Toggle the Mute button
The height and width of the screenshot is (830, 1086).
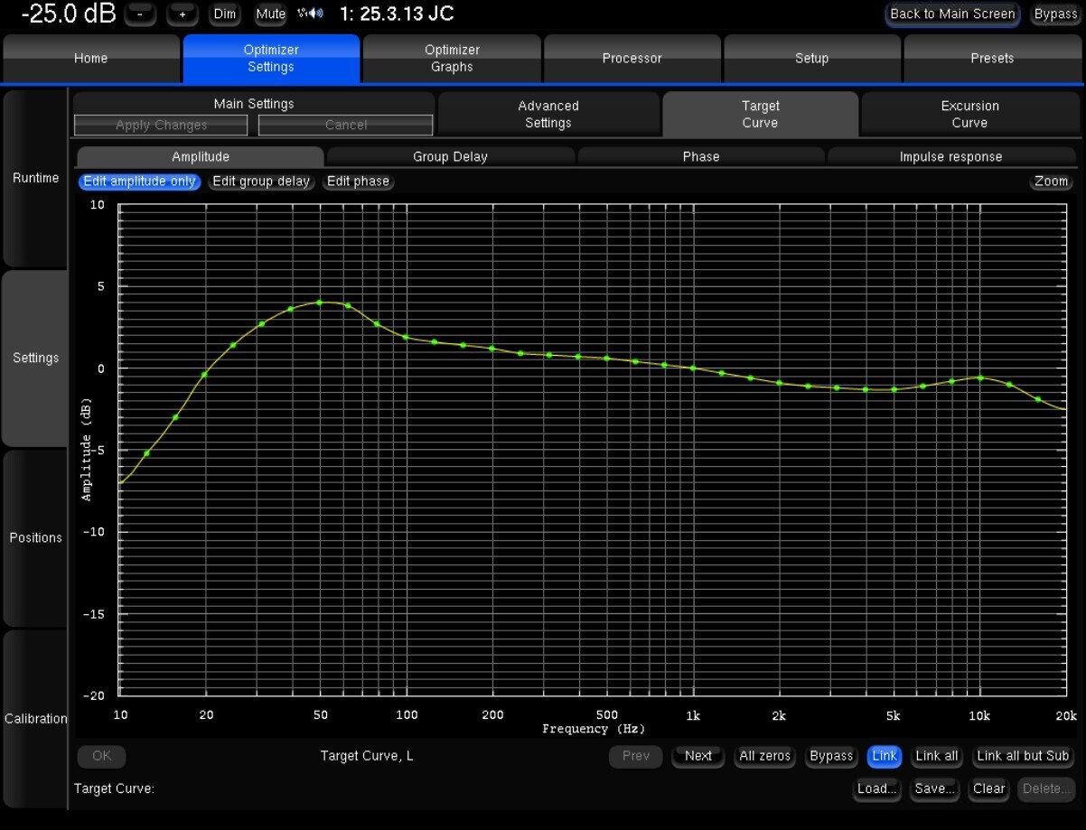270,14
